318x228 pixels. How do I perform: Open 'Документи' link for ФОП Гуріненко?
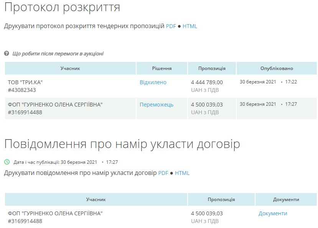(273, 213)
